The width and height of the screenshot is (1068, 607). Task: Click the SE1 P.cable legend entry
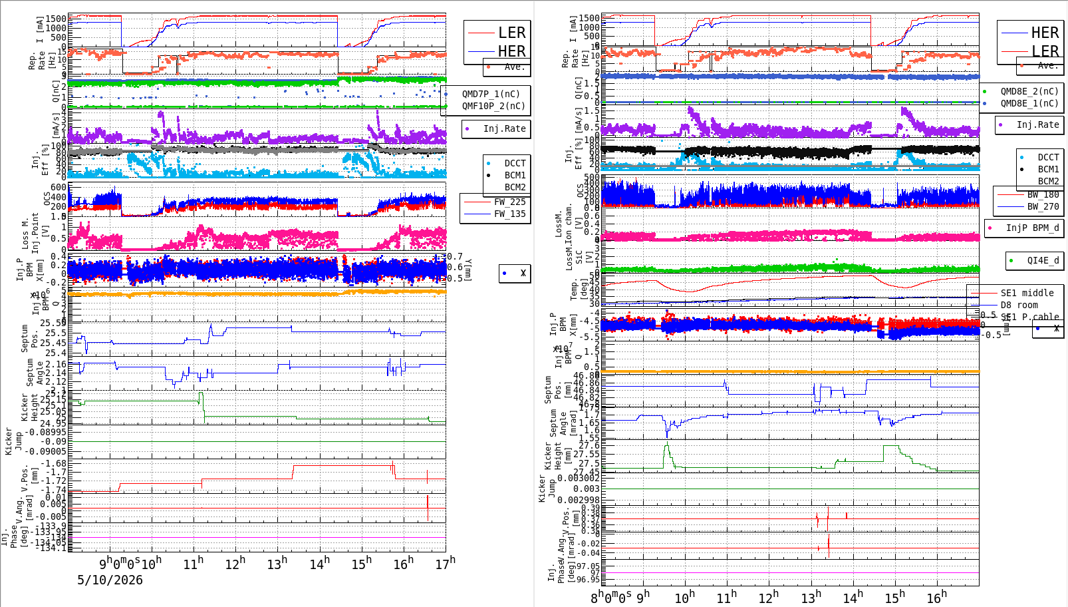(1029, 317)
